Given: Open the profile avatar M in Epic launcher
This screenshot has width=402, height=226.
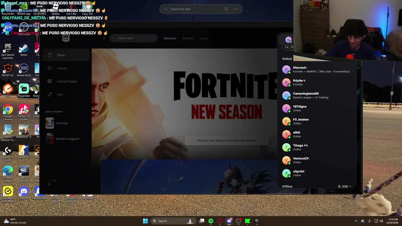Looking at the screenshot, I should point(288,40).
